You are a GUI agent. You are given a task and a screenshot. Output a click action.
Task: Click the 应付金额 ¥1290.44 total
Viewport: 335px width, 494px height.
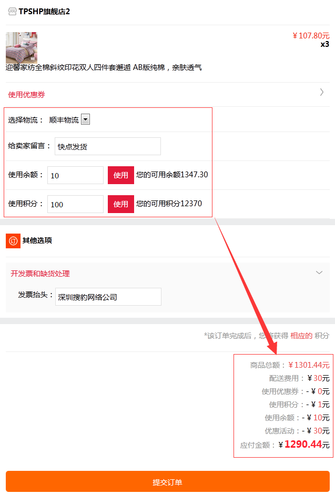click(x=303, y=445)
